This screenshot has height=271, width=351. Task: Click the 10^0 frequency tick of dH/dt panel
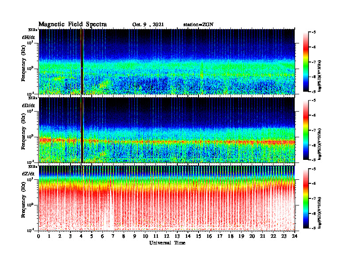click(x=30, y=68)
